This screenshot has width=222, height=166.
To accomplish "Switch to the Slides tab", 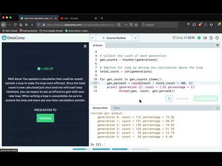I will coord(117,108).
